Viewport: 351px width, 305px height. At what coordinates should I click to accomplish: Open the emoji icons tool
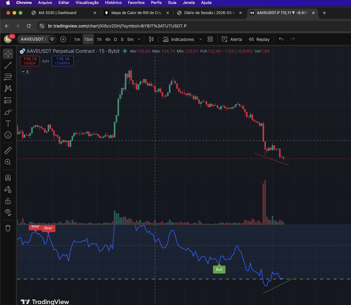point(8,135)
